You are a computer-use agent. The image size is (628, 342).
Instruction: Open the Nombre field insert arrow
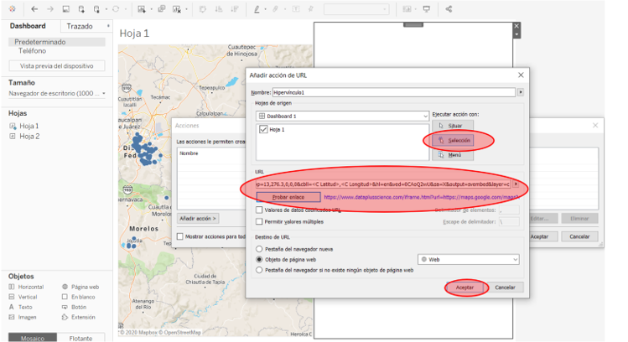[x=521, y=92]
